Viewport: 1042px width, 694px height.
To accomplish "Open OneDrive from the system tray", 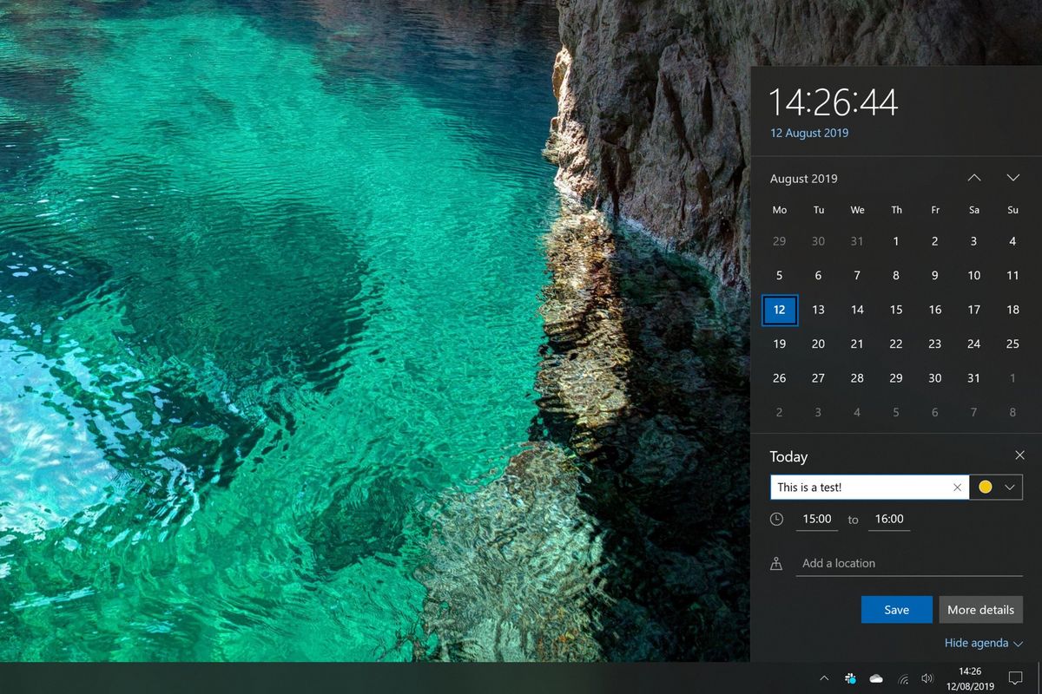I will click(x=876, y=678).
